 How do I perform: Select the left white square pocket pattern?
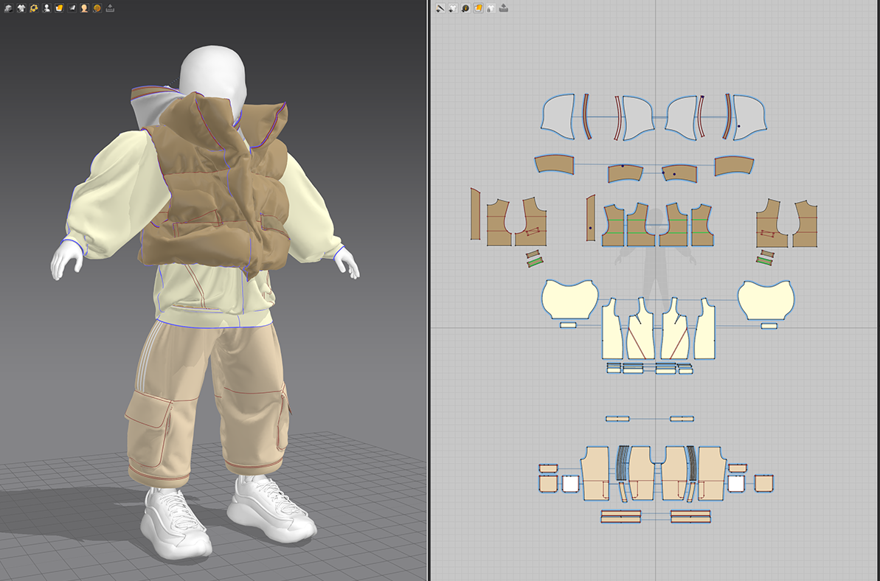click(571, 484)
